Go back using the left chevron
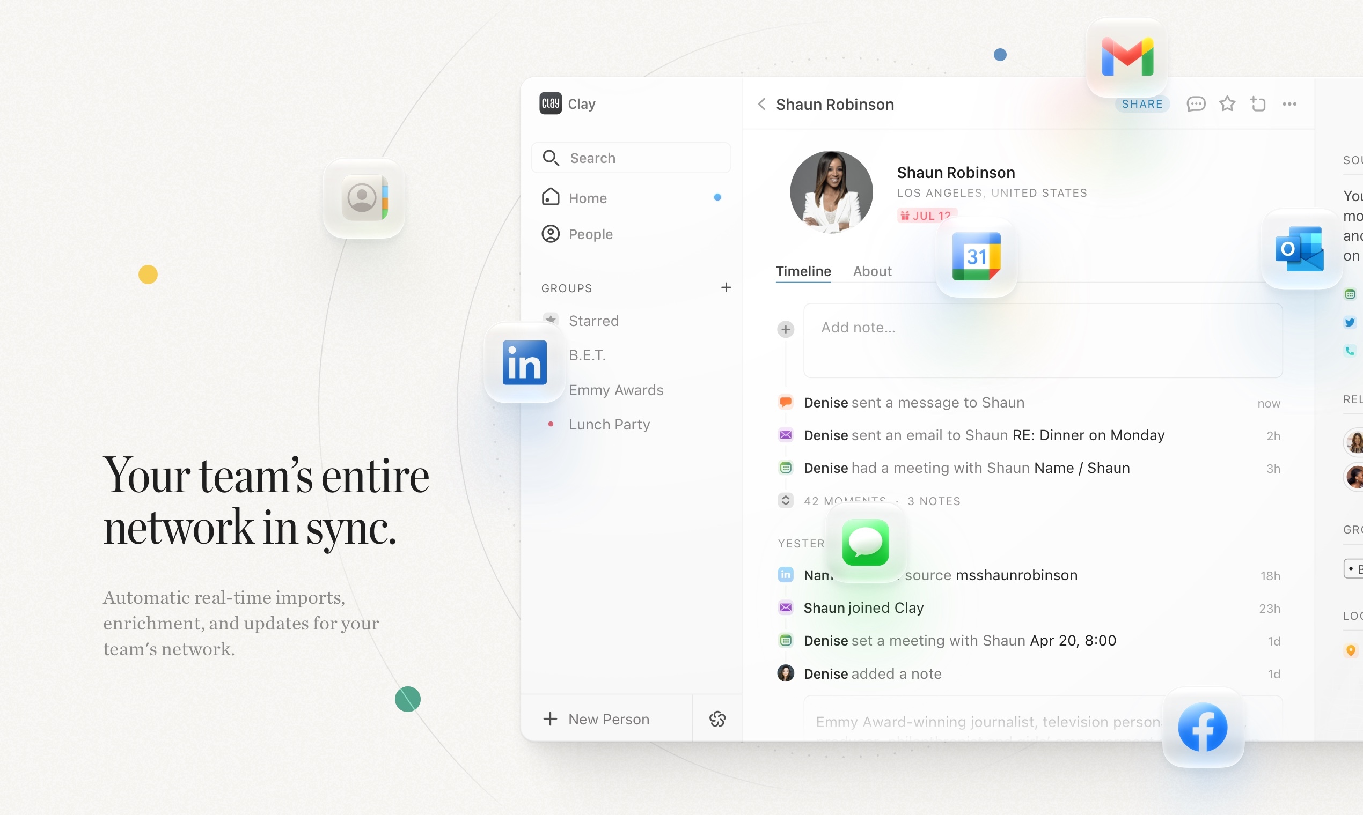1363x815 pixels. click(x=761, y=104)
